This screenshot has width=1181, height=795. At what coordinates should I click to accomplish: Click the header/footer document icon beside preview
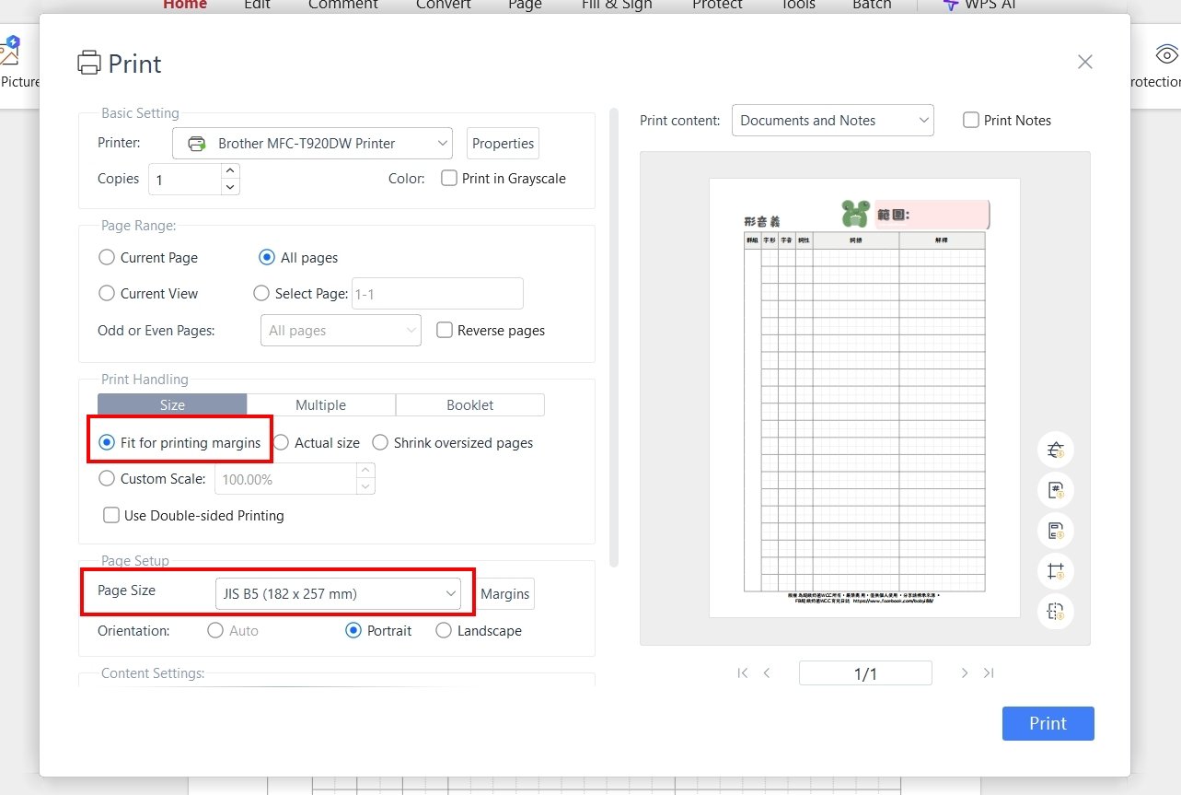pyautogui.click(x=1055, y=531)
